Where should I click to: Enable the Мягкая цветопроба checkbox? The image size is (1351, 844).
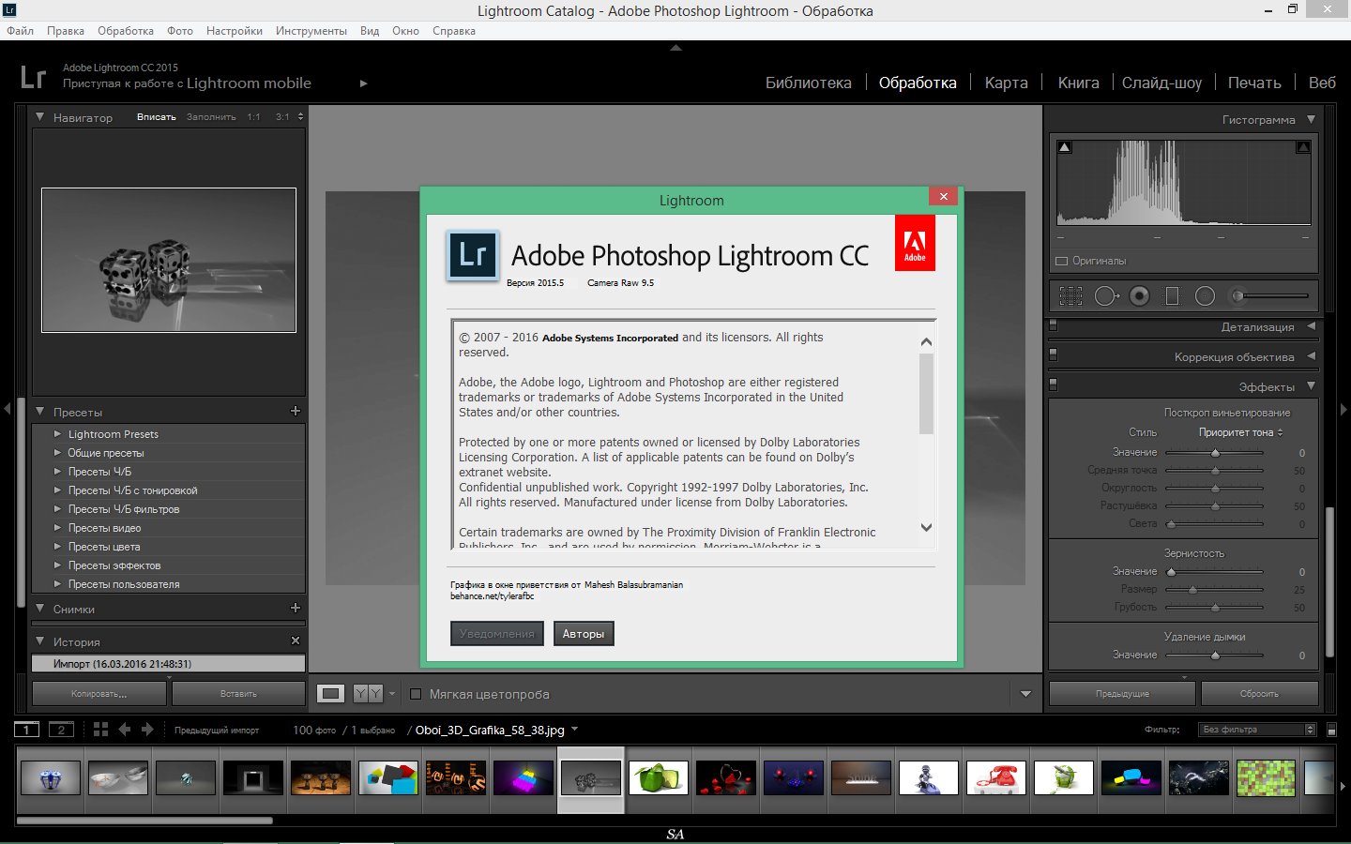416,694
